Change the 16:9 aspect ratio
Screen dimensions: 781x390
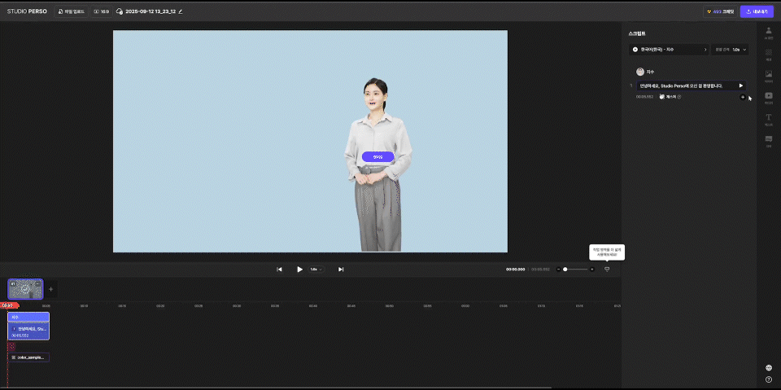(x=101, y=12)
